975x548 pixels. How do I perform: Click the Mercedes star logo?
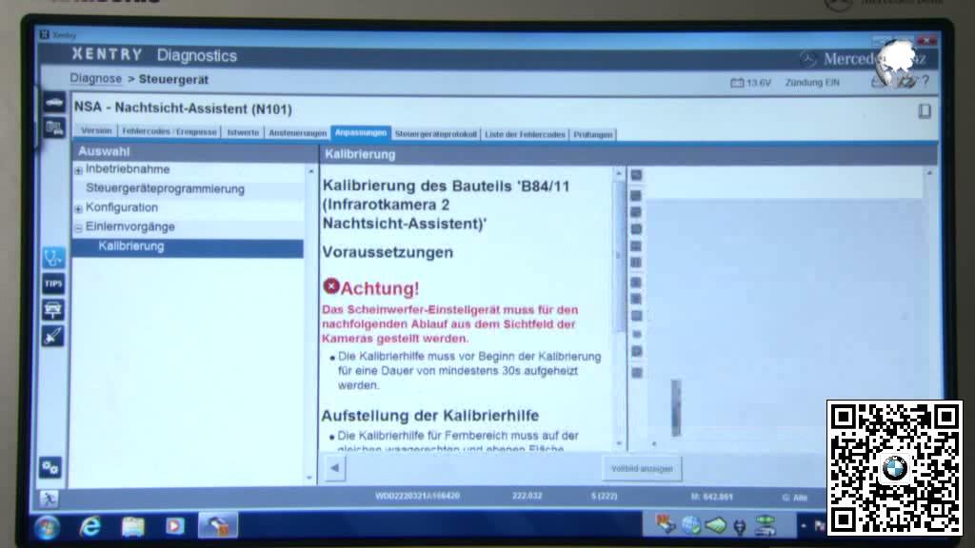807,59
